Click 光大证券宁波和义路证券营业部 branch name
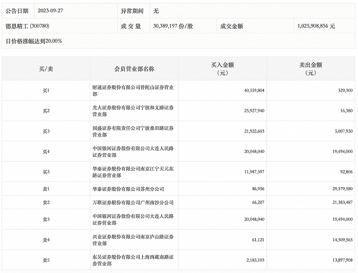The image size is (358, 273). 133,111
